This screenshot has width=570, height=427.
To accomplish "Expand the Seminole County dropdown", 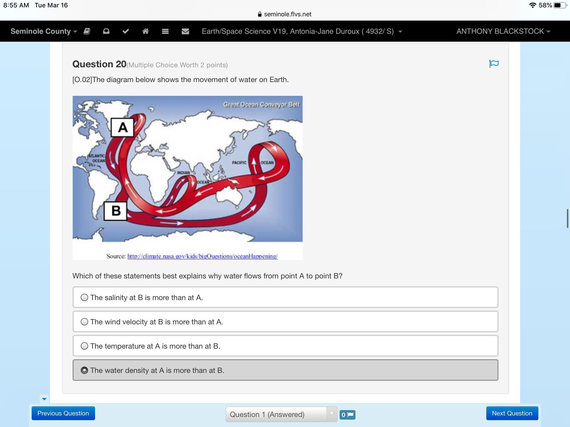I will click(x=44, y=31).
